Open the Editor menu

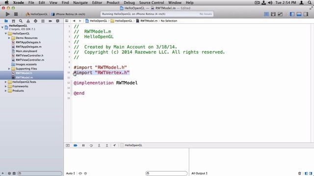[97, 2]
